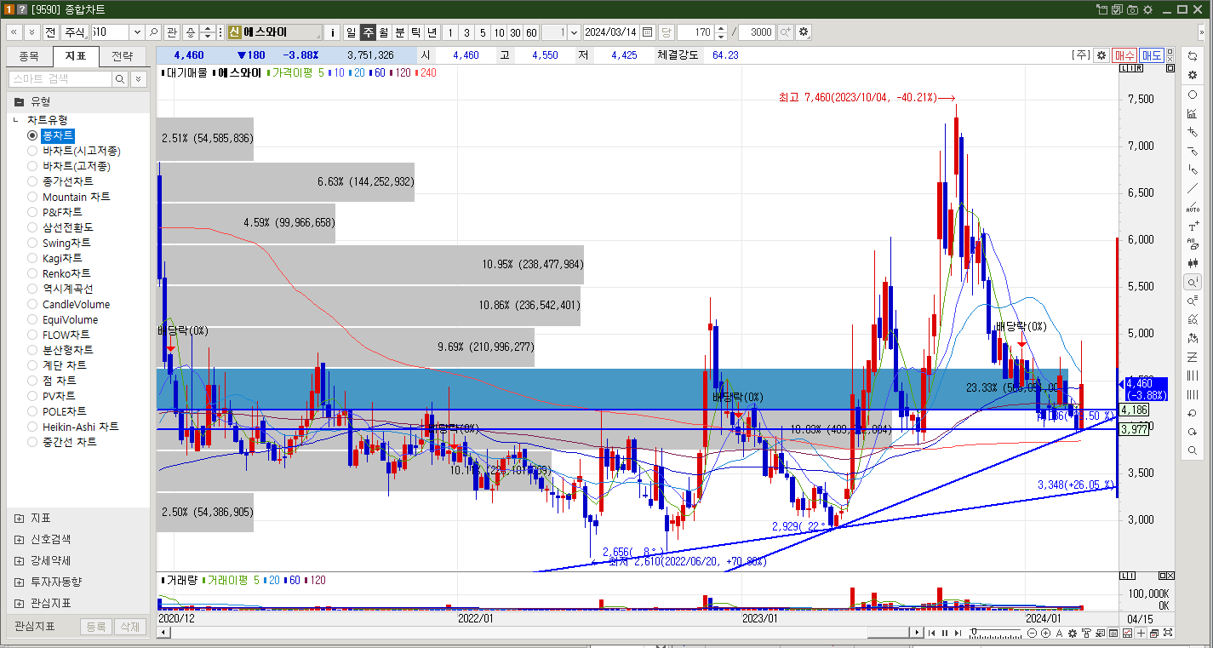Click the stock info 'i' button
The image size is (1213, 648).
333,32
